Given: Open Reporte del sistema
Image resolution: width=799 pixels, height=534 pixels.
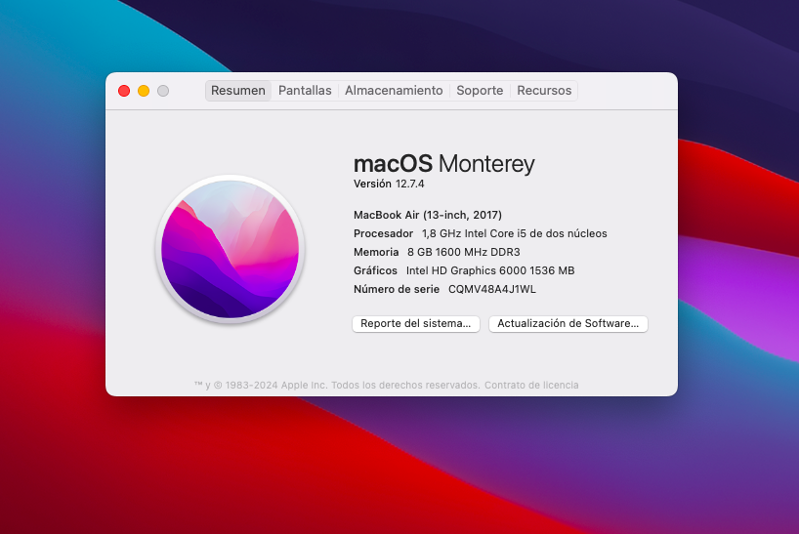Looking at the screenshot, I should [416, 324].
